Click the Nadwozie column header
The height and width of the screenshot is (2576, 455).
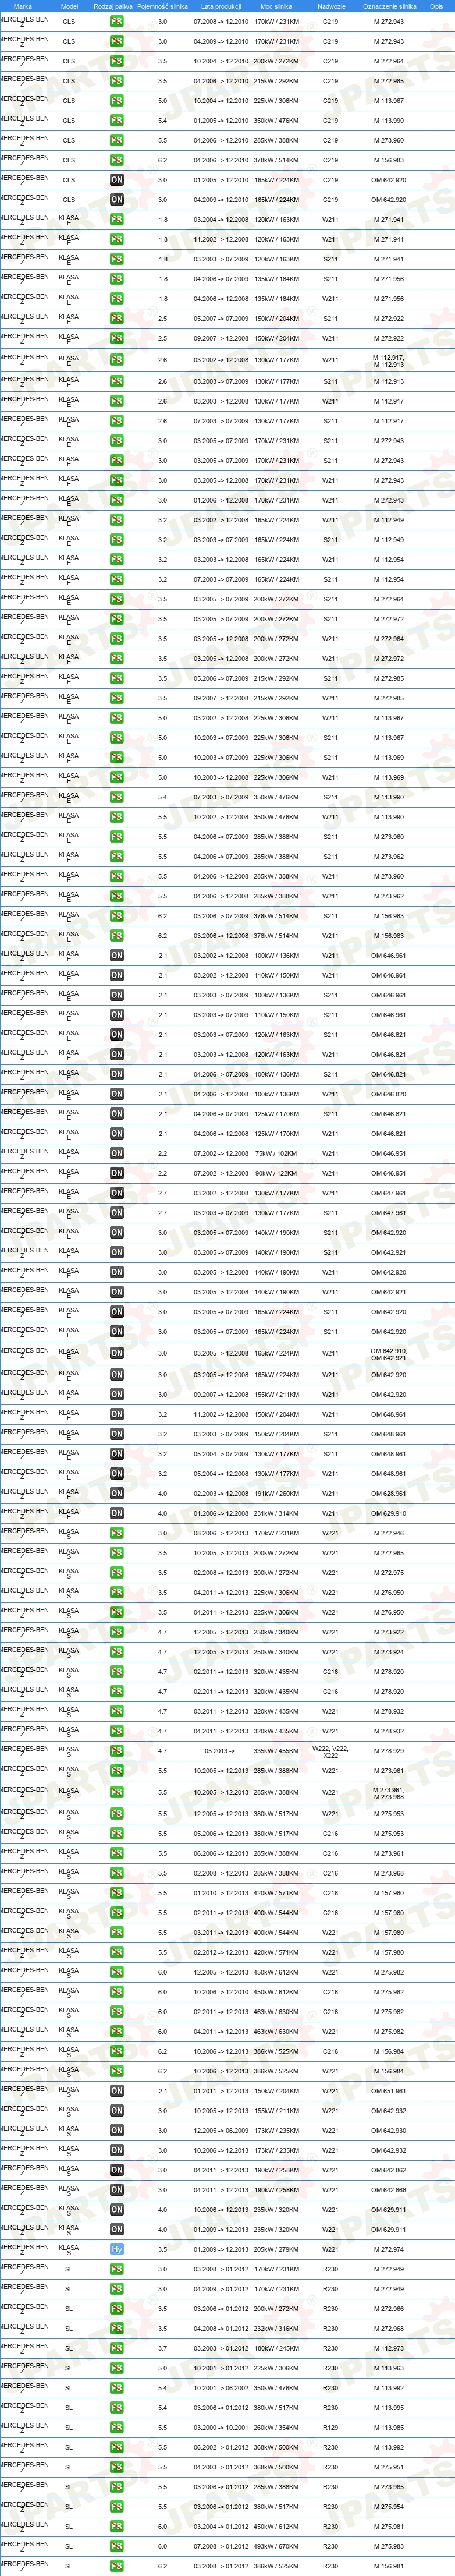click(x=331, y=6)
